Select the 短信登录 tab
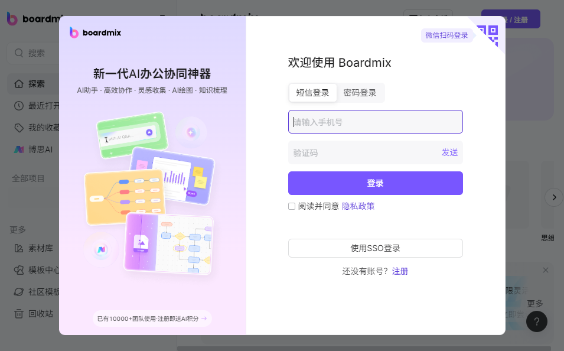The height and width of the screenshot is (351, 564). (x=312, y=93)
